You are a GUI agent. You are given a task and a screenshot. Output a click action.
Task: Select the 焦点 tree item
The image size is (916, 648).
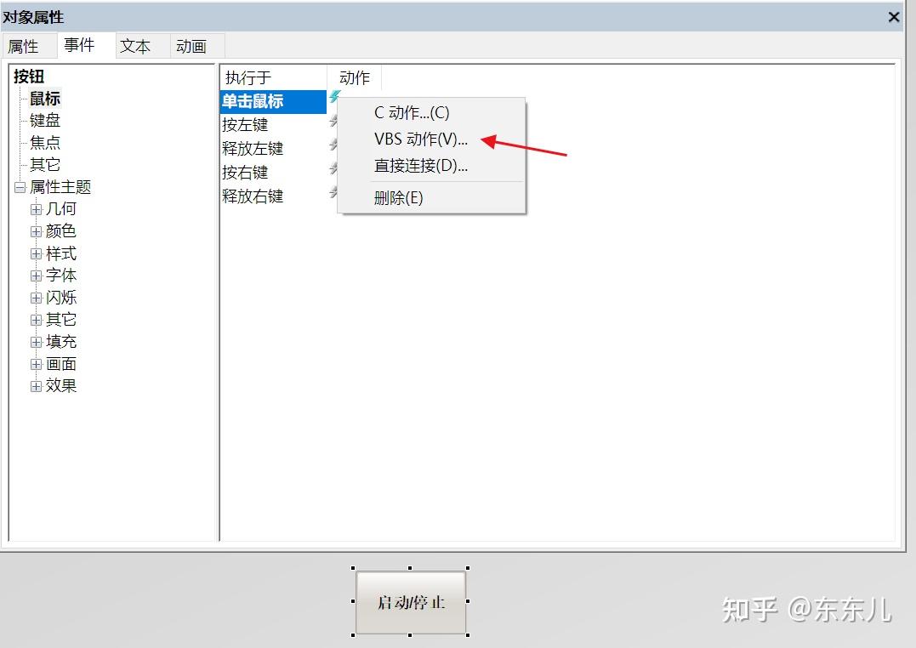point(44,142)
